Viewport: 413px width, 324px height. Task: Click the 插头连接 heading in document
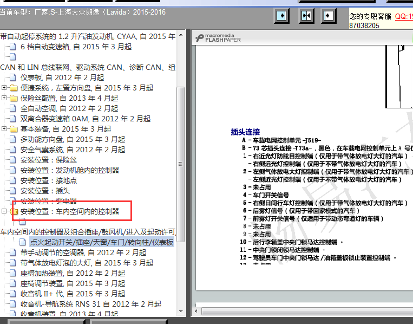[x=245, y=132]
